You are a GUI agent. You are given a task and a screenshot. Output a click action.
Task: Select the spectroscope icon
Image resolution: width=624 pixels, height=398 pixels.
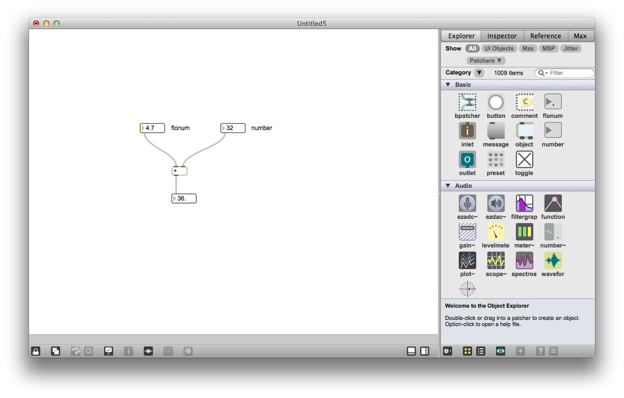tap(525, 260)
